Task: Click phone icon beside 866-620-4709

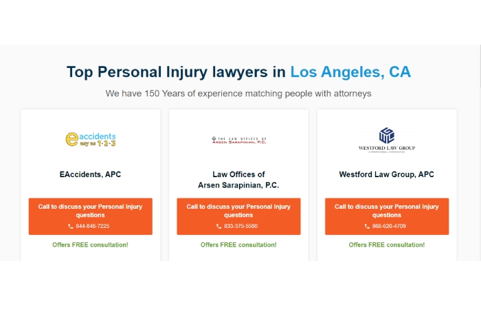Action: (x=367, y=226)
